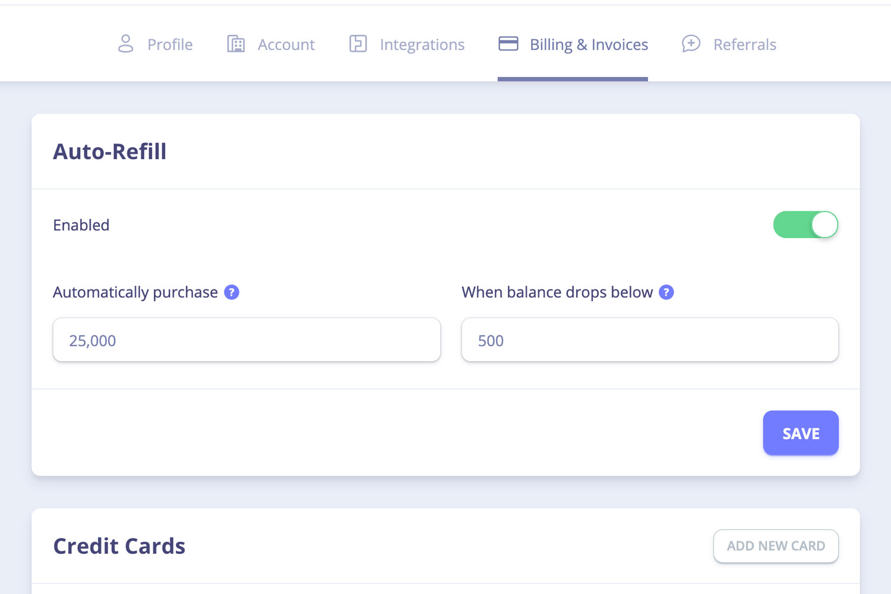Disable the Auto-Refill Enabled toggle
This screenshot has height=594, width=891.
pyautogui.click(x=805, y=225)
